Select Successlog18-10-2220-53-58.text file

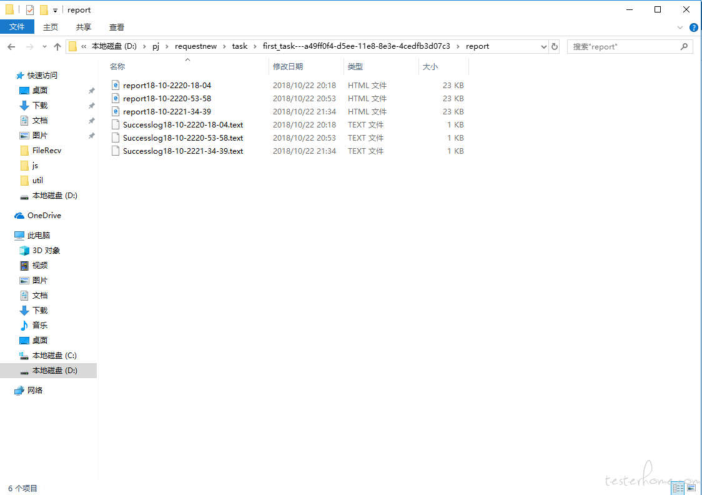click(x=183, y=138)
